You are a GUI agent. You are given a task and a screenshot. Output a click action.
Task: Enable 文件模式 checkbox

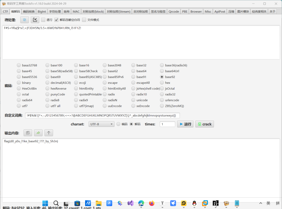84,20
